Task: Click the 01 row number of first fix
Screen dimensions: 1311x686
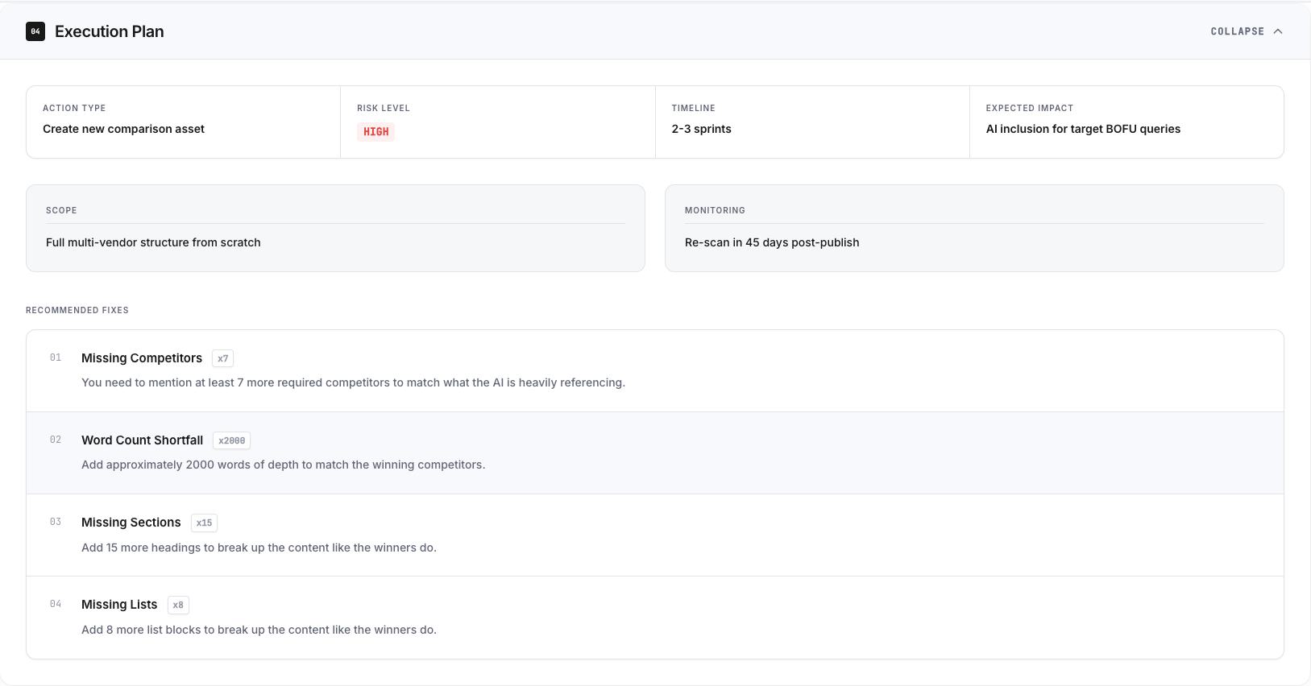Action: (x=56, y=357)
